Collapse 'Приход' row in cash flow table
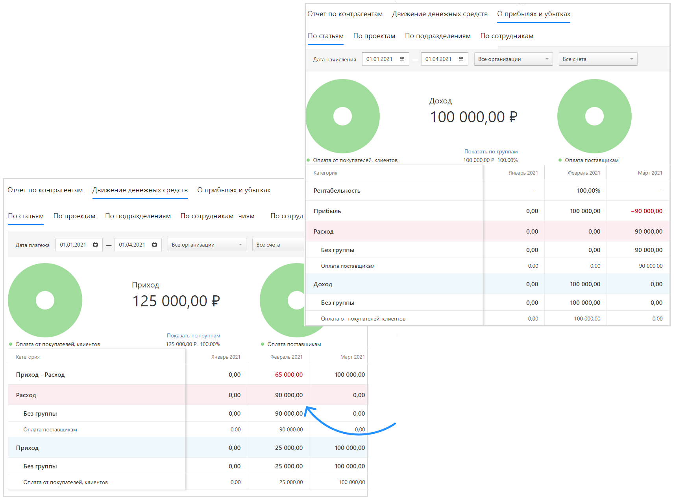Viewport: 675px width, 501px height. tap(188, 448)
